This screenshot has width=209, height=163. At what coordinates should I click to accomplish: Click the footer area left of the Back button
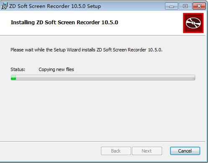point(50,151)
